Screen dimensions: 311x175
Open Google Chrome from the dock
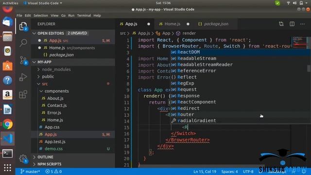[x=8, y=124]
